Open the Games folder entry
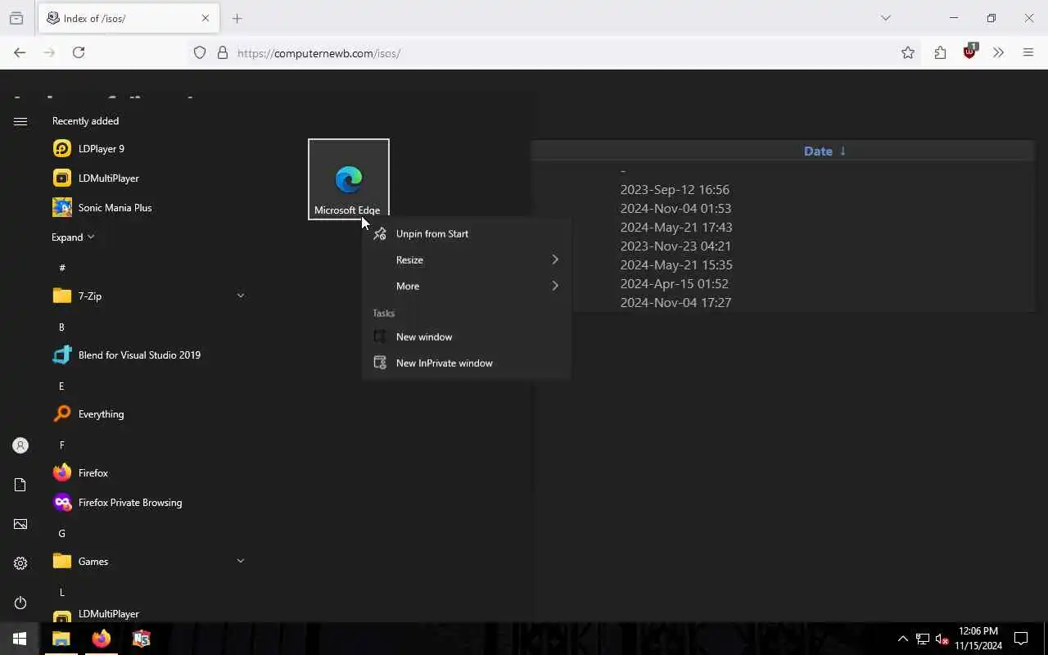 [147, 561]
